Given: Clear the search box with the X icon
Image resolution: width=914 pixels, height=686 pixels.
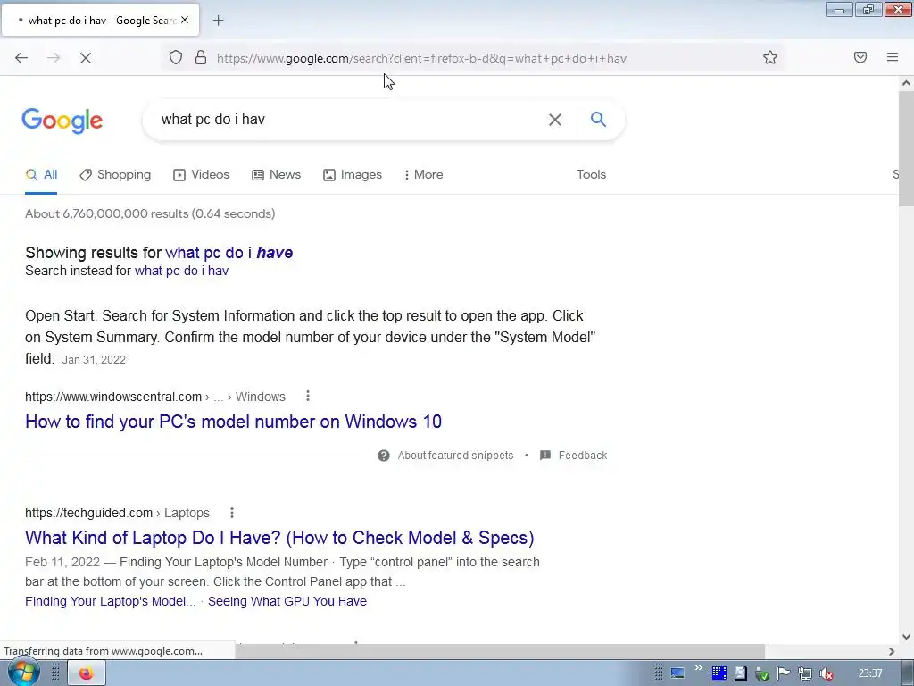Looking at the screenshot, I should (x=555, y=120).
